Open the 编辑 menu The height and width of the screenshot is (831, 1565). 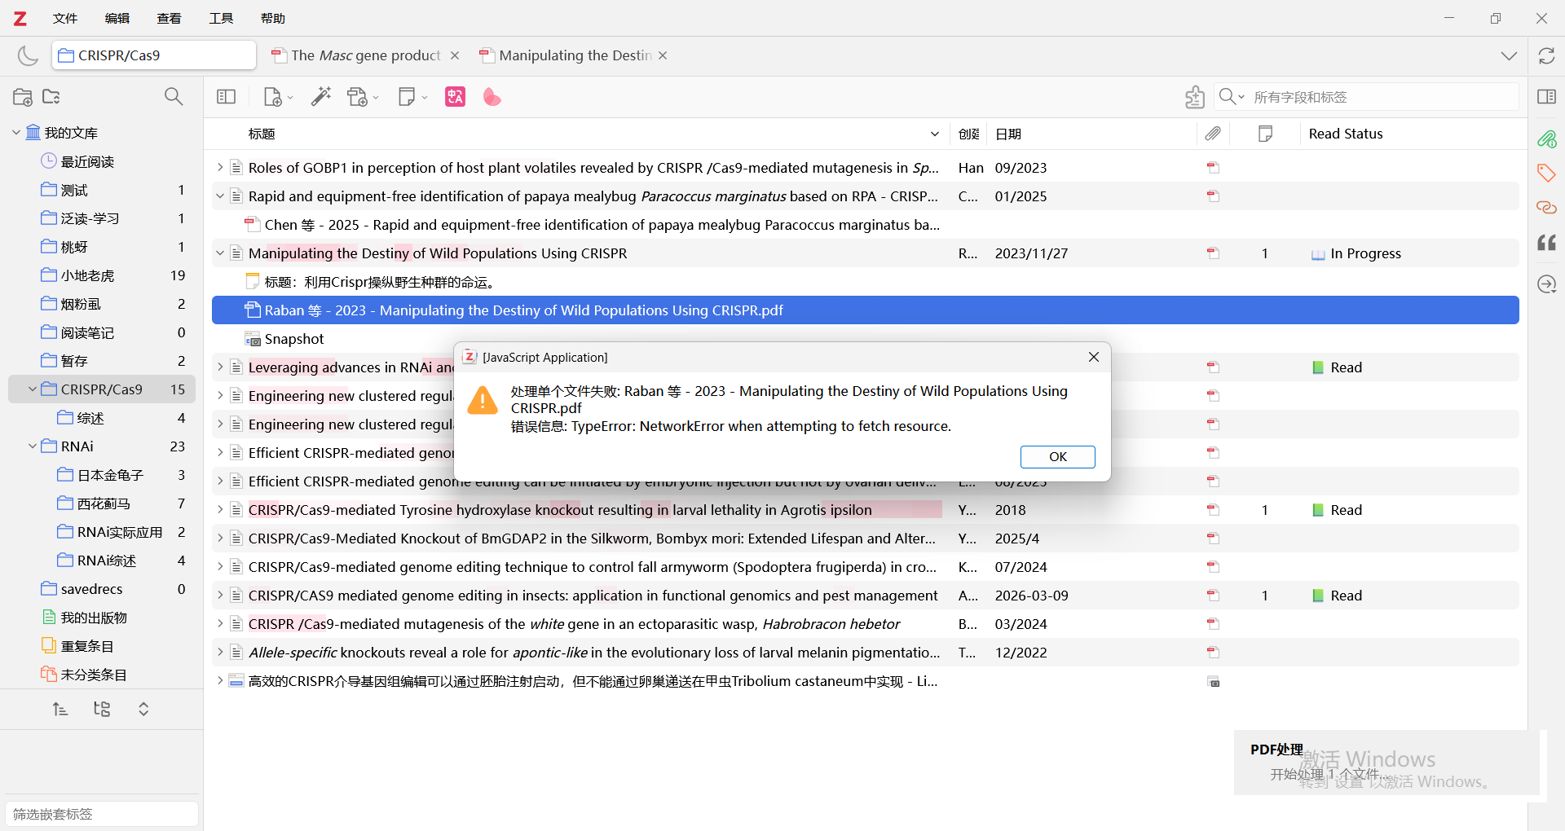117,18
